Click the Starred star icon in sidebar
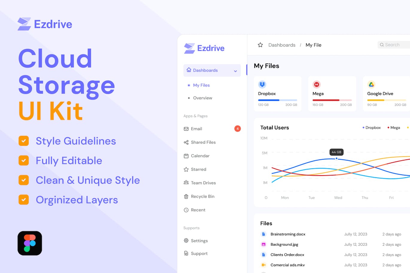The image size is (410, 273). (x=186, y=169)
